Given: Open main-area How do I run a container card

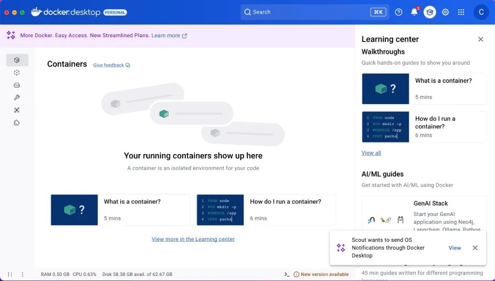Looking at the screenshot, I should click(266, 210).
